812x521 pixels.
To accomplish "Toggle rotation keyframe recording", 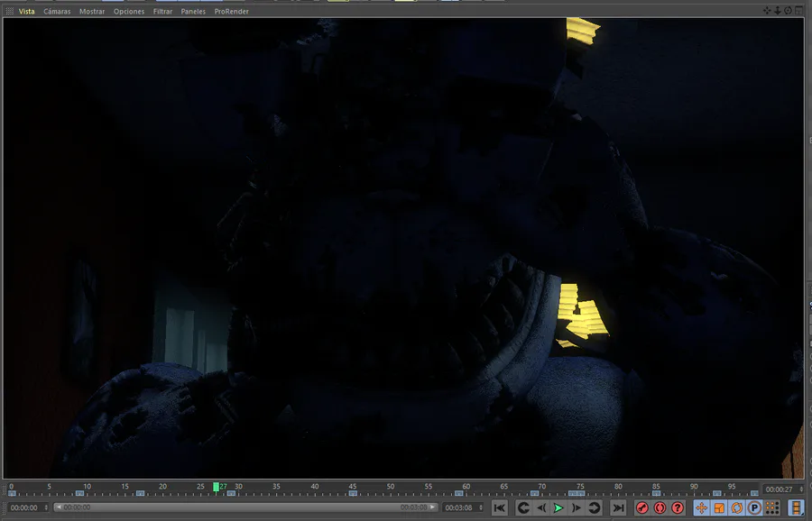I will [737, 508].
